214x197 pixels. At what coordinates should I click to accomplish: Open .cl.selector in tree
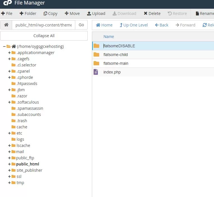(x=26, y=65)
